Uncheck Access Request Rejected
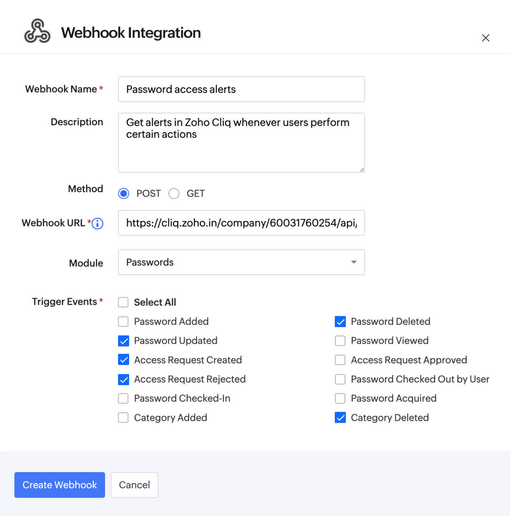 [124, 379]
